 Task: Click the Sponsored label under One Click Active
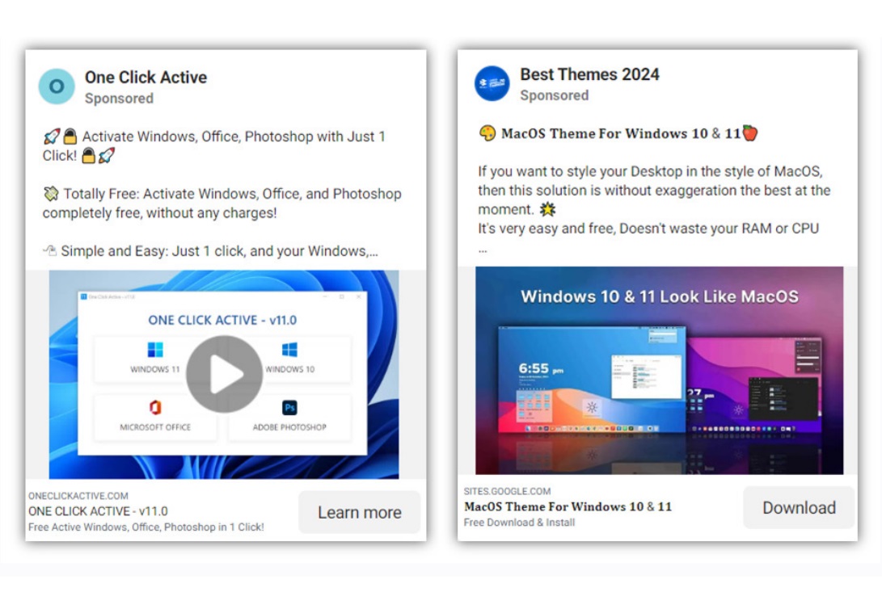coord(119,99)
